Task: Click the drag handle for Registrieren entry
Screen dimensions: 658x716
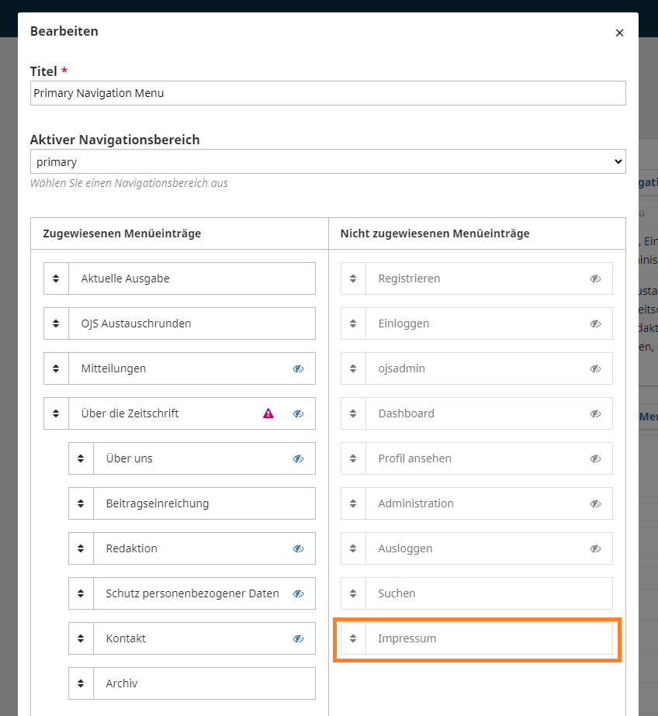Action: coord(353,278)
